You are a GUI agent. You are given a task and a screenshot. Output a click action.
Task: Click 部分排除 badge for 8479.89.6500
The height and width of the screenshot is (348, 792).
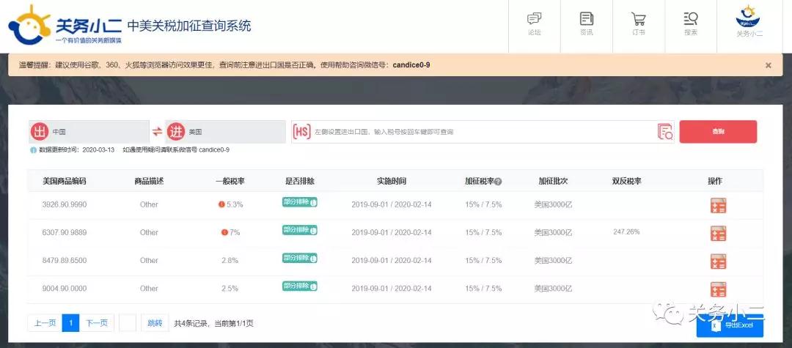pos(299,258)
